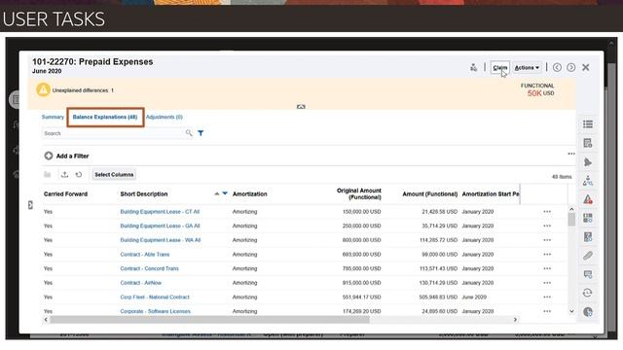Click Add a Filter
This screenshot has height=350, width=623.
pos(66,156)
